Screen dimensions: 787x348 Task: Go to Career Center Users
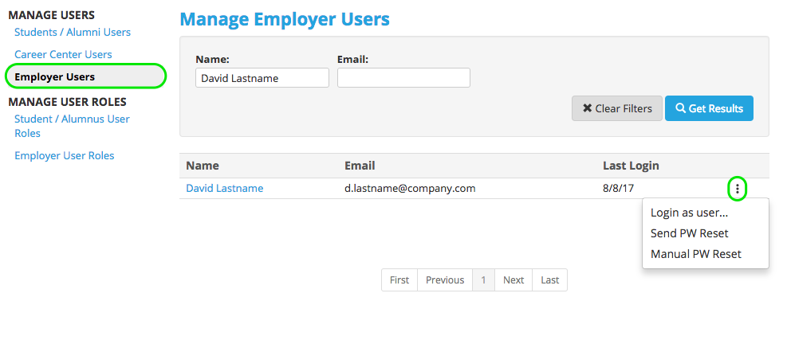pos(63,54)
